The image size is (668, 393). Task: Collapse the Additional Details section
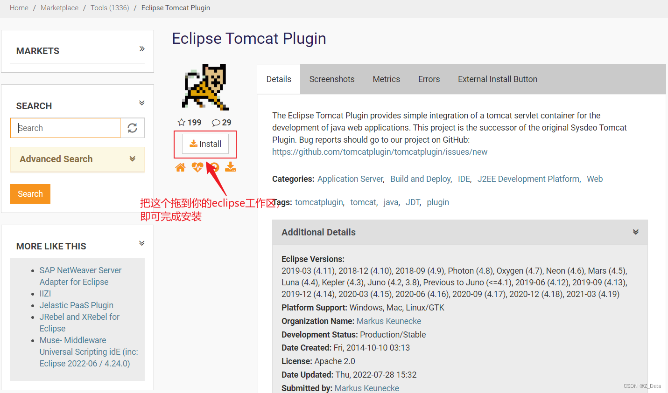[x=635, y=232]
